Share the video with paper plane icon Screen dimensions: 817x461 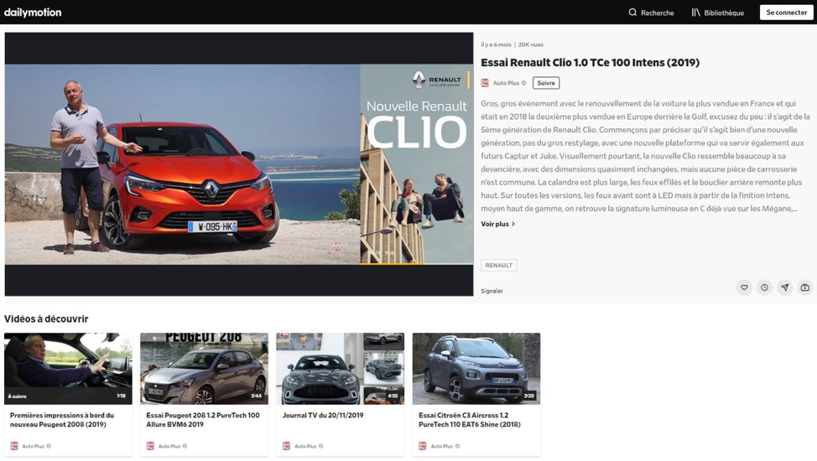(x=784, y=287)
